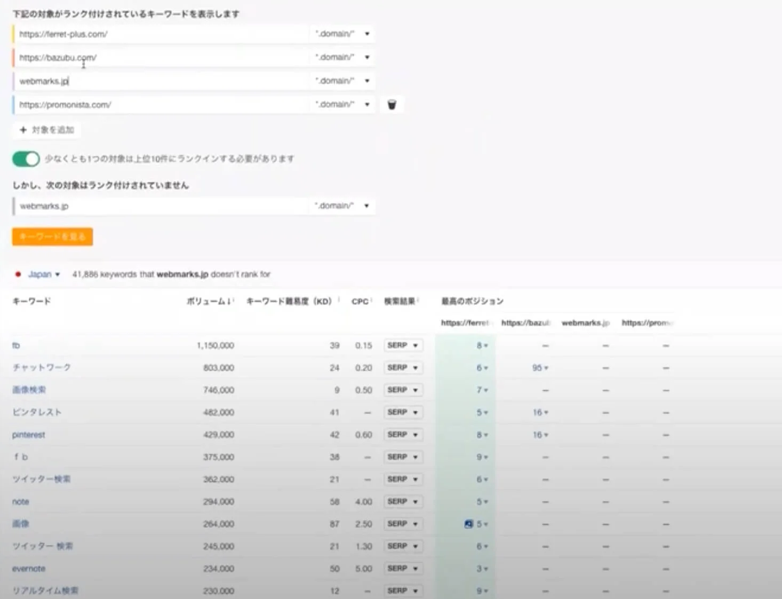Delete the promonista.com target with trash icon

[x=392, y=105]
